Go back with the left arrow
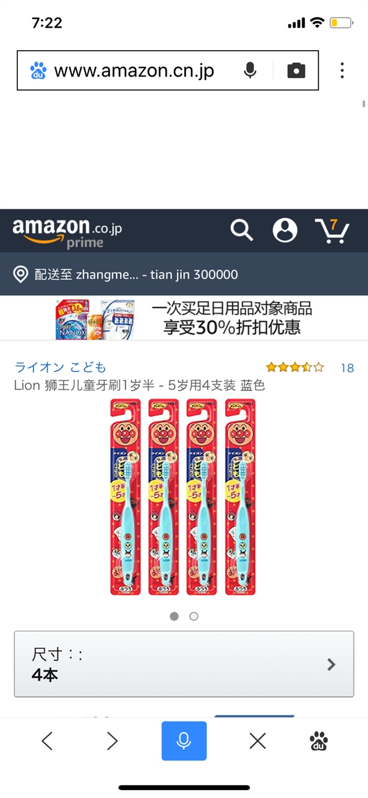368x798 pixels. click(48, 741)
